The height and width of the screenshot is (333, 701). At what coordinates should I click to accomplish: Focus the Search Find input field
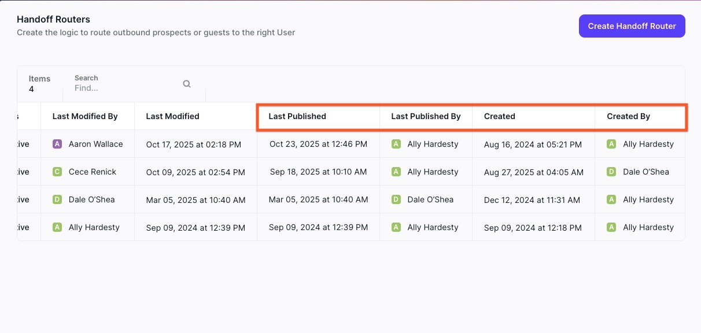click(x=124, y=88)
